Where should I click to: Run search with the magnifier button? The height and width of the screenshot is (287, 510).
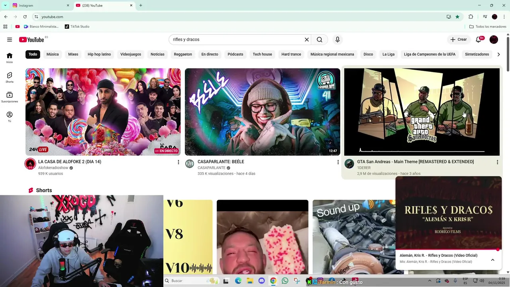pyautogui.click(x=320, y=39)
